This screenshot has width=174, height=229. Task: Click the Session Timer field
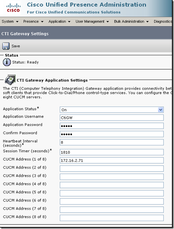coord(112,152)
